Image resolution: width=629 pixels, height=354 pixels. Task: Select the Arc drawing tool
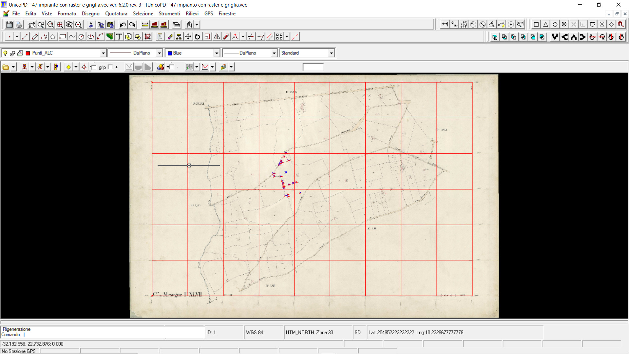point(100,37)
